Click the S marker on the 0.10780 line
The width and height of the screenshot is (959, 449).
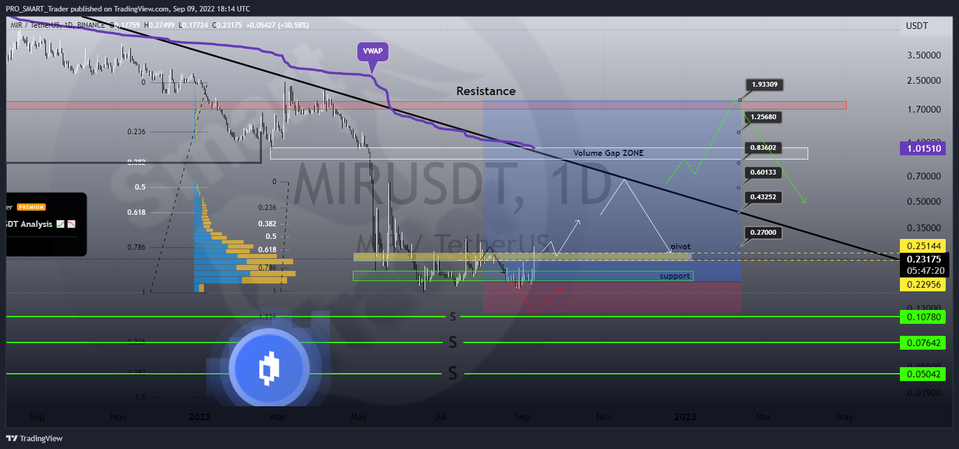[x=453, y=317]
